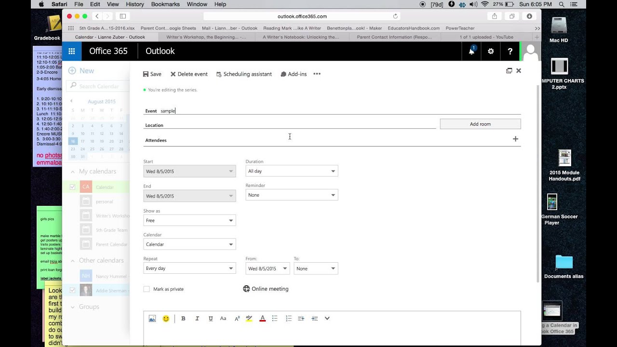Pop out event form to new window

point(509,70)
